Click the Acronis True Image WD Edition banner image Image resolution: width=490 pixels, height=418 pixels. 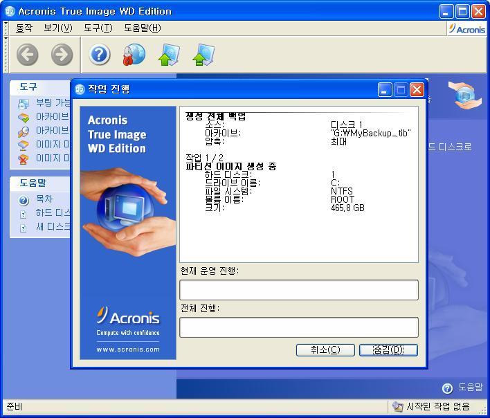tap(128, 233)
